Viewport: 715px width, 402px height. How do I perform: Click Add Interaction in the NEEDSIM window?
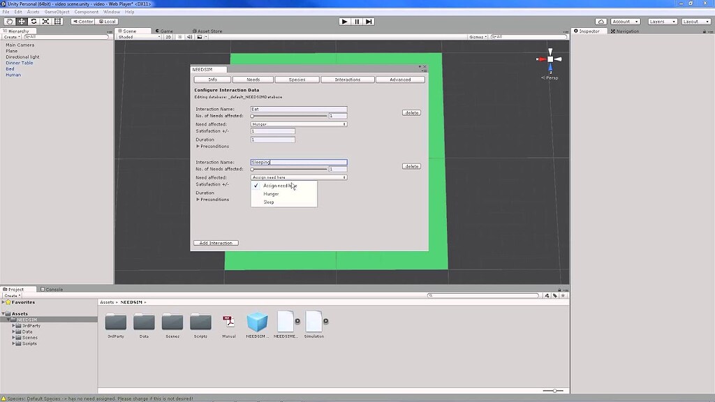tap(215, 242)
